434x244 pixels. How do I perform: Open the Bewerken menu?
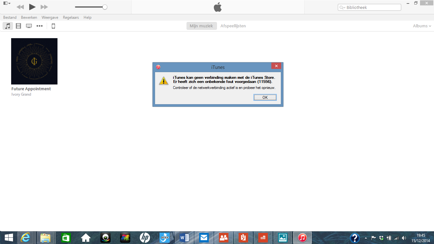29,17
